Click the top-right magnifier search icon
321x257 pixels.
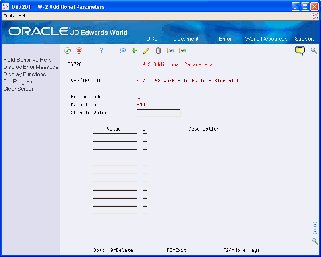314,50
